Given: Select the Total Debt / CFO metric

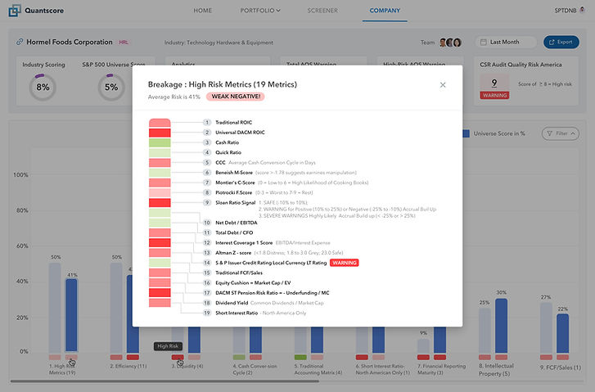Looking at the screenshot, I should (234, 232).
